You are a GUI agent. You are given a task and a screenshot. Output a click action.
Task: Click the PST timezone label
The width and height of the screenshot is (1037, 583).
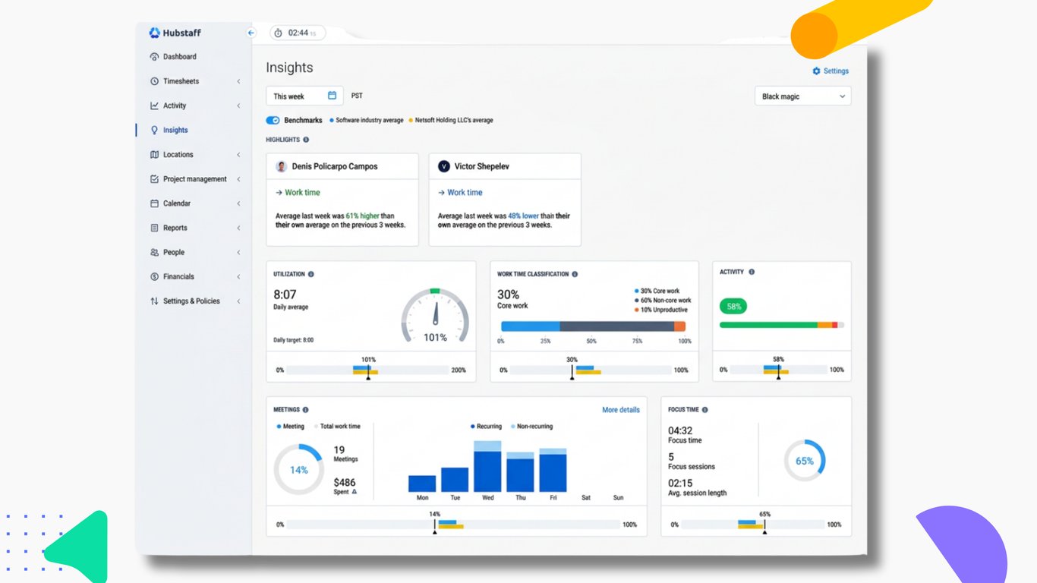(357, 96)
